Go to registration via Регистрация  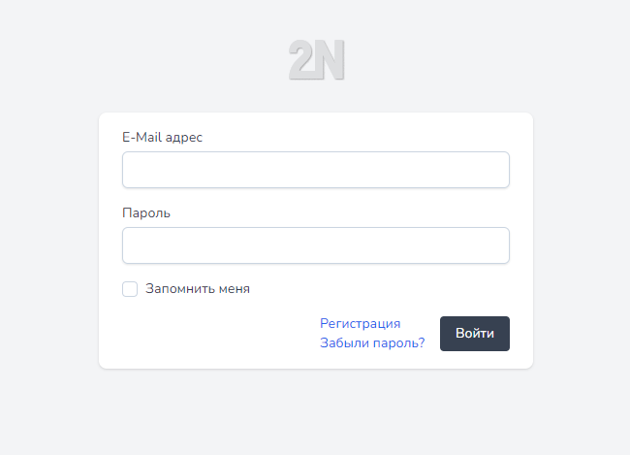pyautogui.click(x=360, y=324)
